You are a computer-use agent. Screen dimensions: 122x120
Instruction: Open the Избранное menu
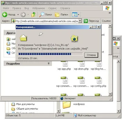click(x=38, y=8)
